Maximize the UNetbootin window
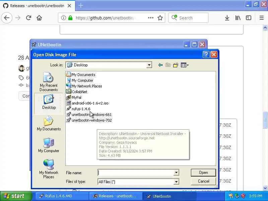Viewport: 268px width, 201px height. tap(194, 45)
